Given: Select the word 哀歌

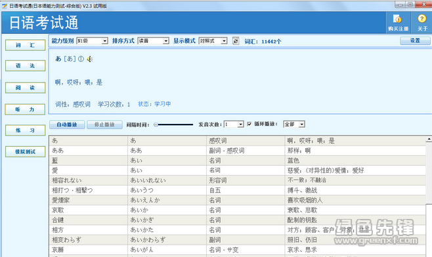Looking at the screenshot, I should (58, 210).
